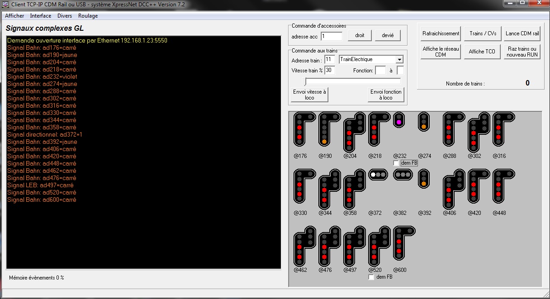Enable dem FB checkbox under signal @232
550x299 pixels.
pyautogui.click(x=396, y=163)
